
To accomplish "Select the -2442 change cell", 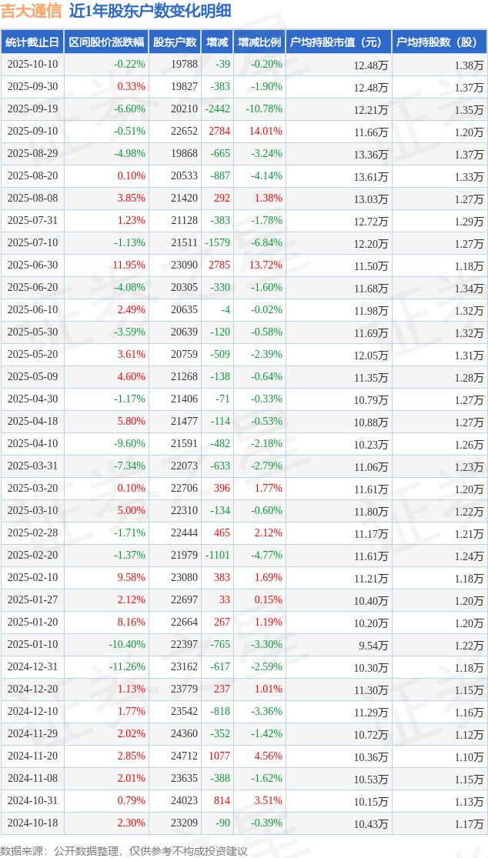I will click(x=217, y=109).
